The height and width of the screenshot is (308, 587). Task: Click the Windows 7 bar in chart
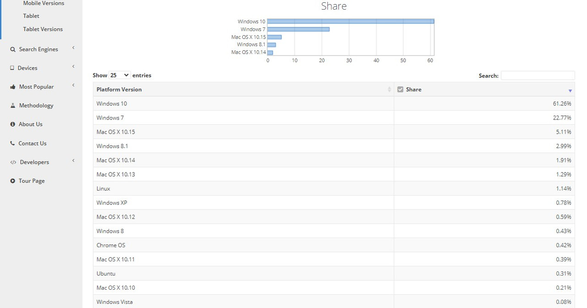pyautogui.click(x=298, y=29)
